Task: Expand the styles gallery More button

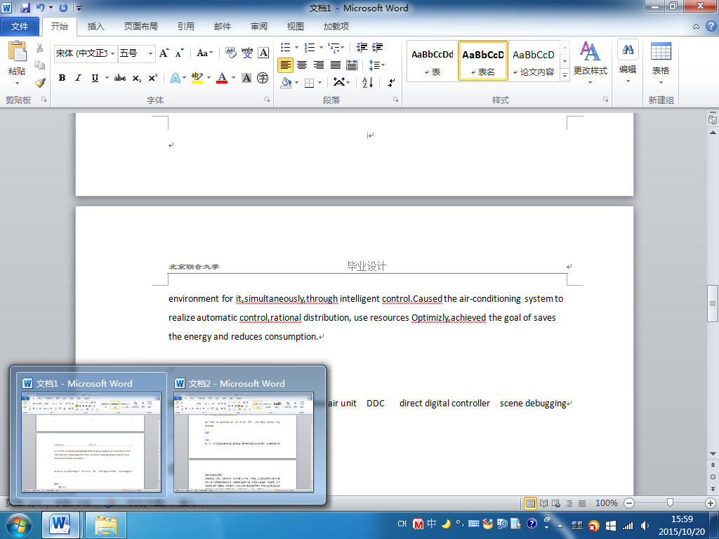Action: click(x=565, y=75)
